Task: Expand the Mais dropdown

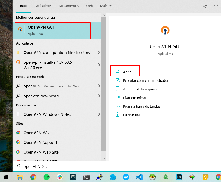Action: (x=106, y=6)
